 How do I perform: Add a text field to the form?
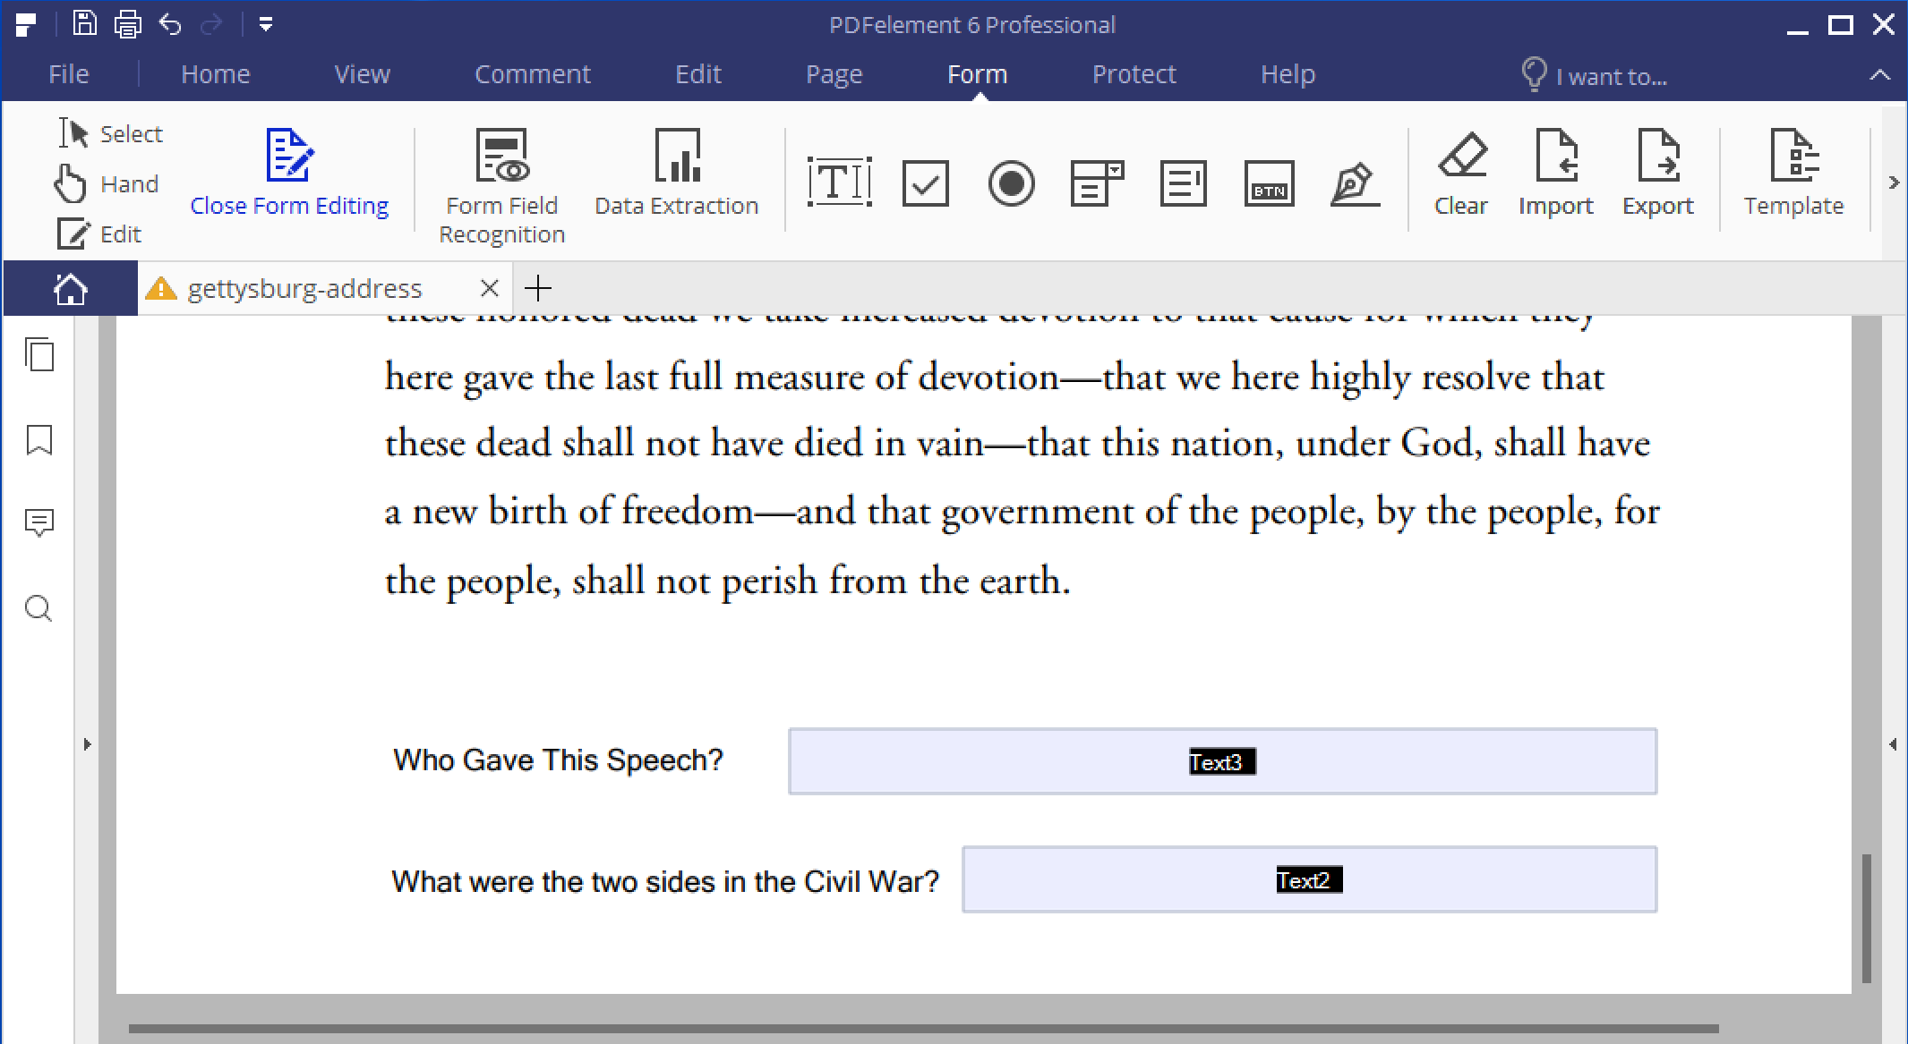[839, 182]
